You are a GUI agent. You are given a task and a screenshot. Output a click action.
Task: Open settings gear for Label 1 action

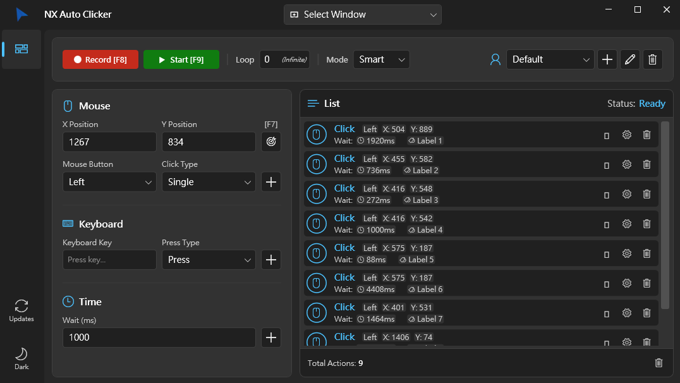click(627, 135)
